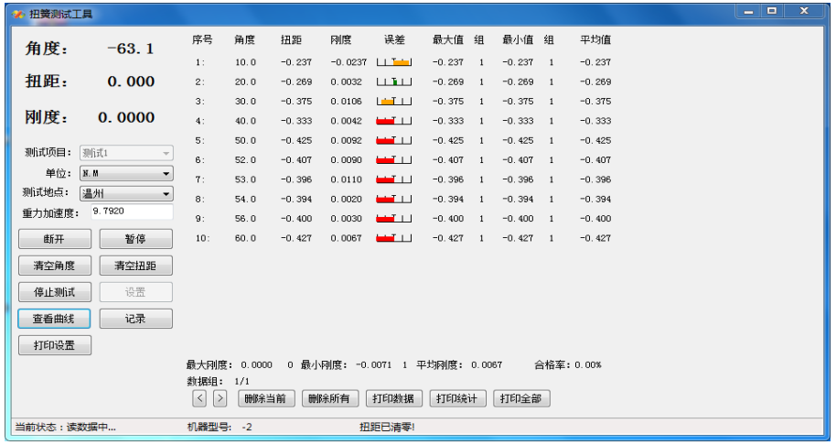Open the curve view 查看曲线
The height and width of the screenshot is (445, 836).
(54, 319)
